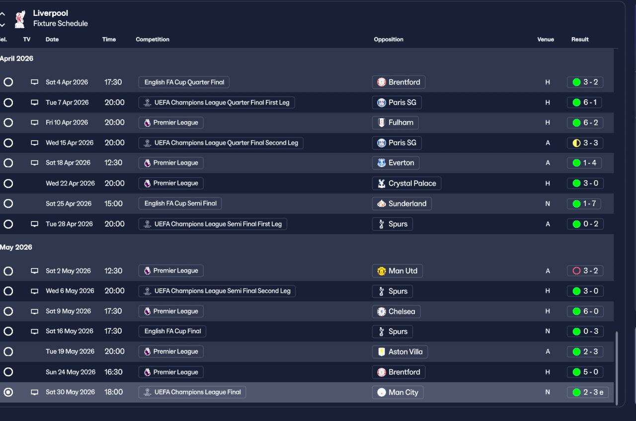Select the Fri 10 Apr 2026 fixture radio button

(x=8, y=123)
